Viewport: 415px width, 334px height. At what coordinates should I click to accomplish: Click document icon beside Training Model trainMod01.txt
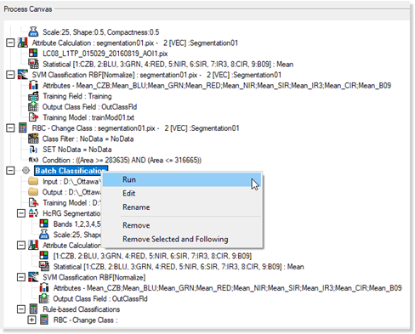click(x=33, y=117)
